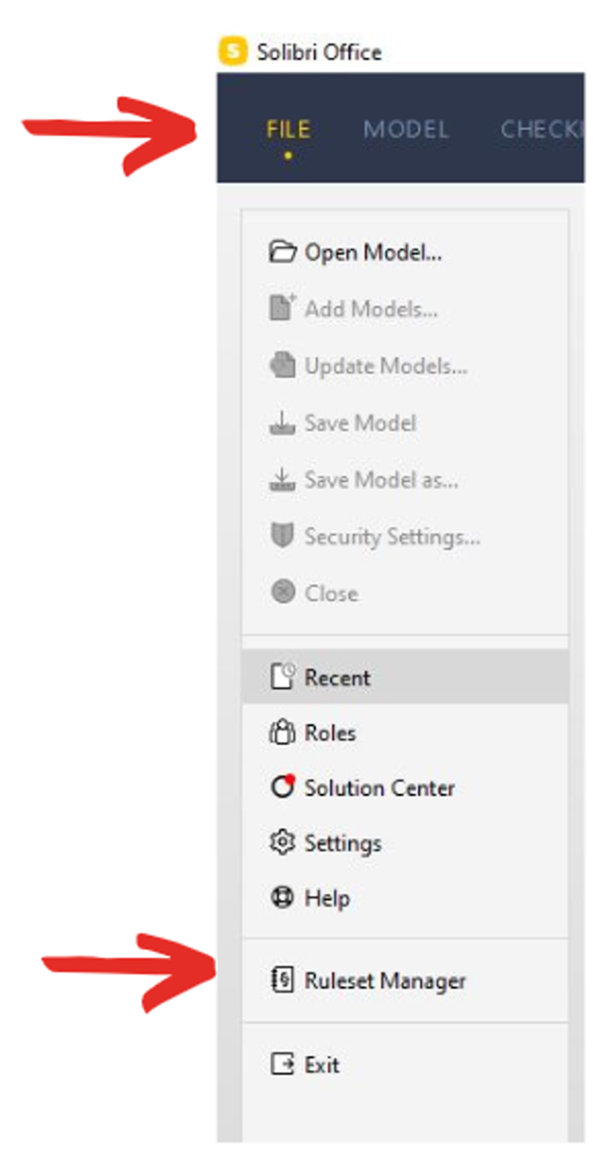Click the Security Settings shield icon

tap(281, 536)
